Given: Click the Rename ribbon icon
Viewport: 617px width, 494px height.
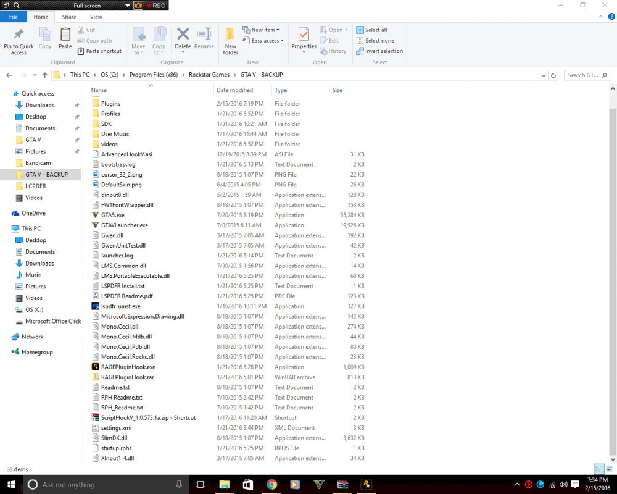Looking at the screenshot, I should tap(204, 34).
